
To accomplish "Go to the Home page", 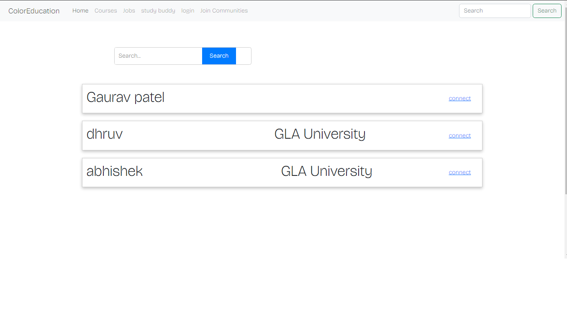I will (x=80, y=10).
